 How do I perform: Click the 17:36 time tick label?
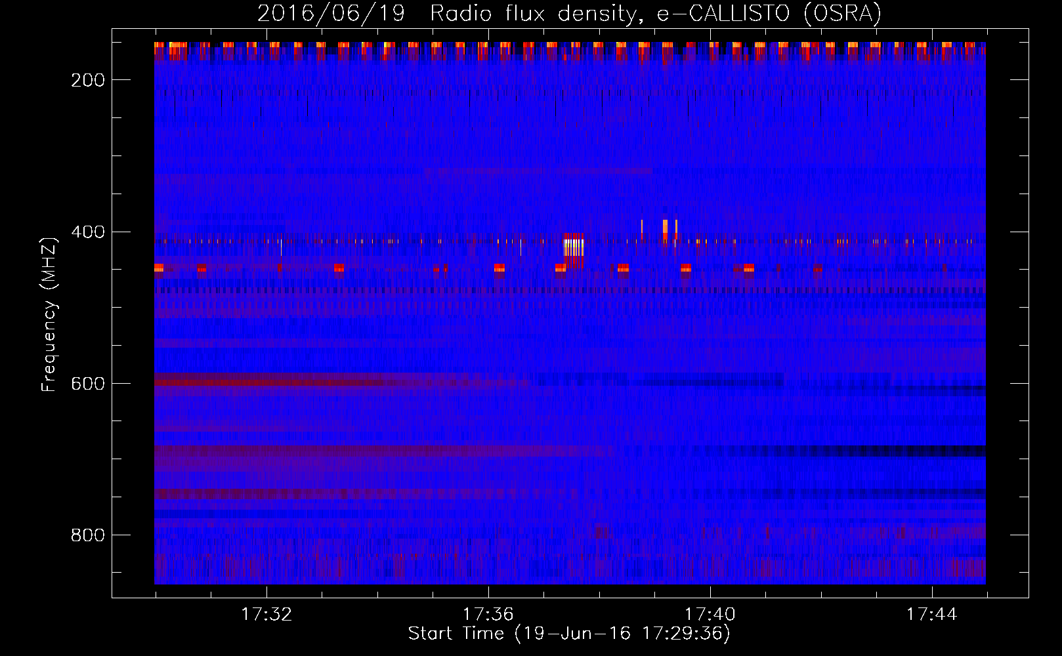click(x=488, y=615)
